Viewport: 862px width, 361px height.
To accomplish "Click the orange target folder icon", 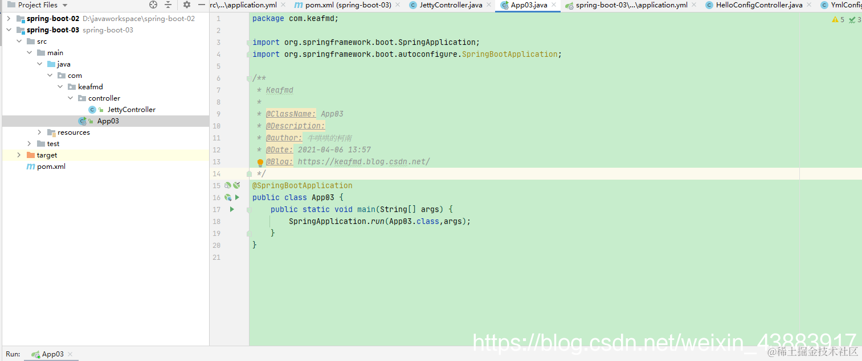I will (x=31, y=155).
